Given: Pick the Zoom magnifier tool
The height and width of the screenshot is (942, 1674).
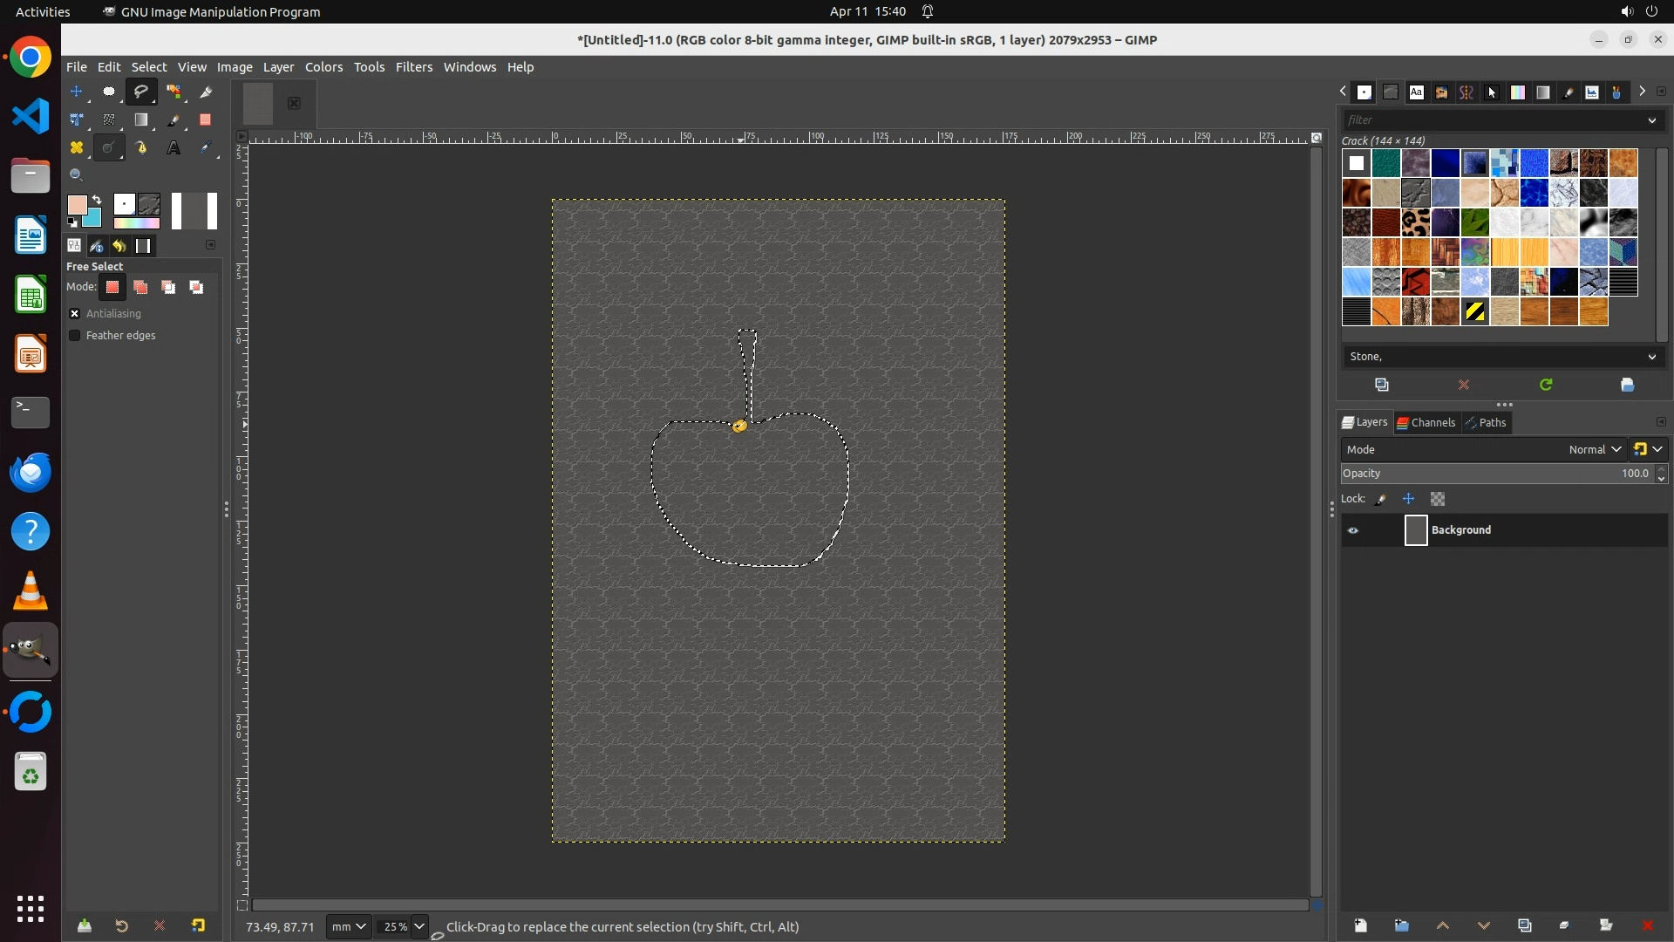Looking at the screenshot, I should pyautogui.click(x=77, y=175).
